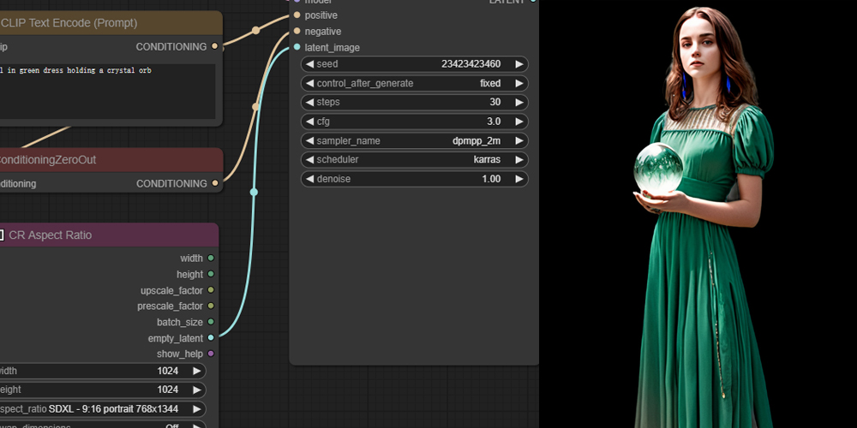857x428 pixels.
Task: Click the prescale_factor output socket
Action: (x=211, y=306)
